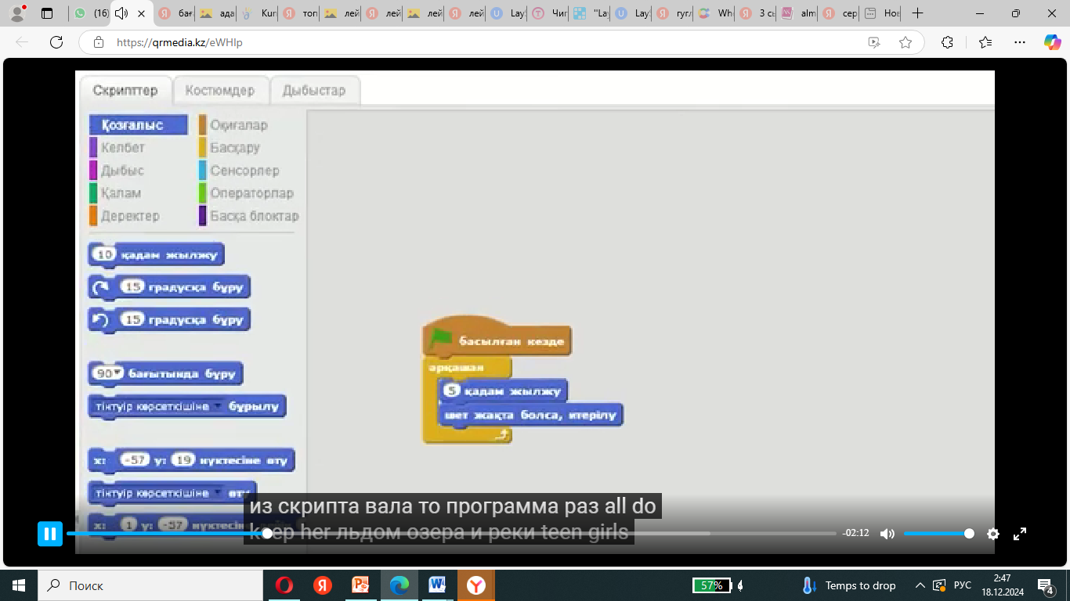Switch to the 'Kur' browser tab
Screen dimensions: 1070x601
click(257, 13)
